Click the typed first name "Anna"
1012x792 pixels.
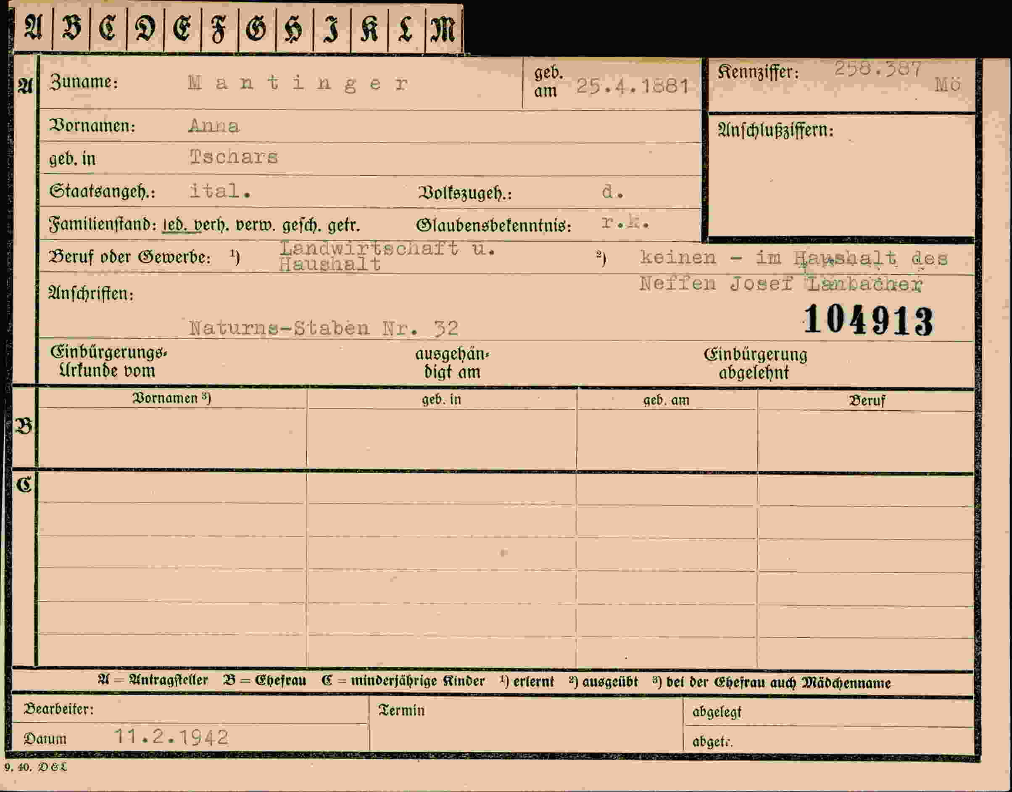coord(214,126)
